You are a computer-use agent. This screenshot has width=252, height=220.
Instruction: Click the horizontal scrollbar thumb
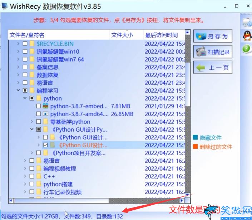click(61, 201)
